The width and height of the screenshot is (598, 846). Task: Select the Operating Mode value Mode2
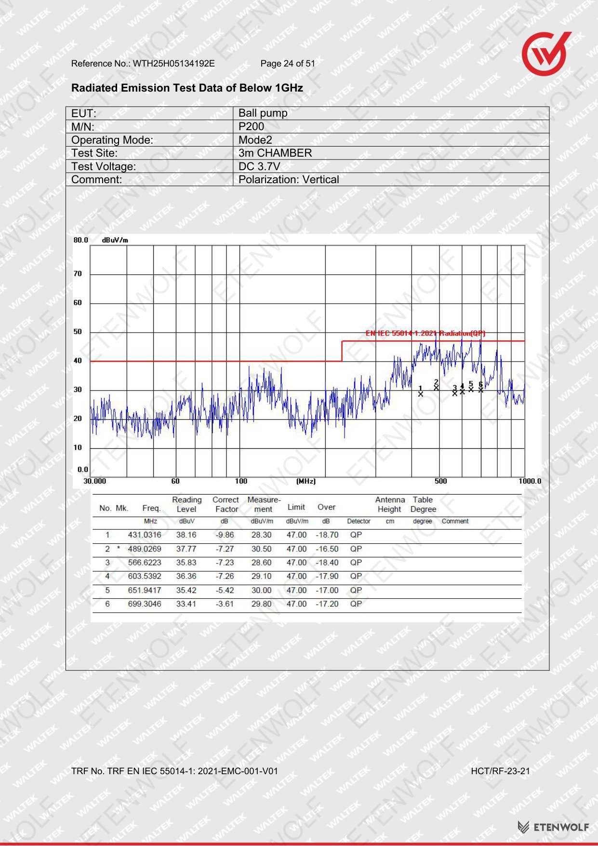point(255,140)
